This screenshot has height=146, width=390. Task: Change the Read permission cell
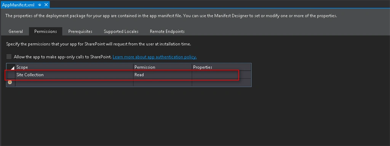(163, 75)
